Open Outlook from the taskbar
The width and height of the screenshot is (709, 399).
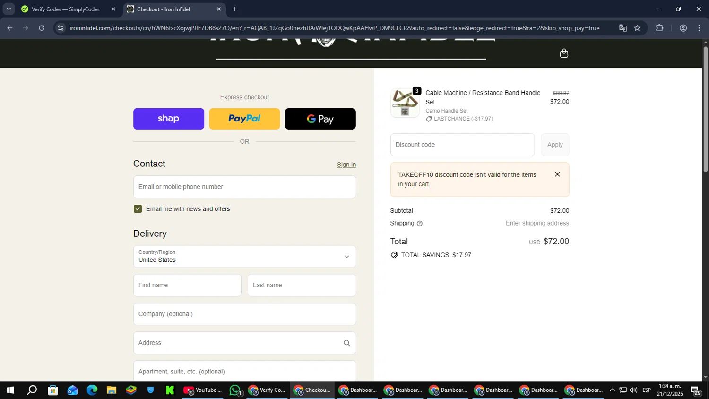coord(72,390)
